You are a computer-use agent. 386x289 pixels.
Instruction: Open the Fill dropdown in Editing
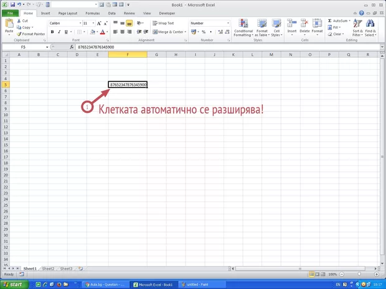click(x=334, y=27)
